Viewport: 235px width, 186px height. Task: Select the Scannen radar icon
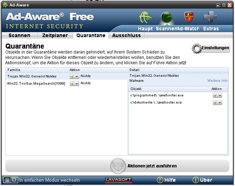tap(167, 17)
